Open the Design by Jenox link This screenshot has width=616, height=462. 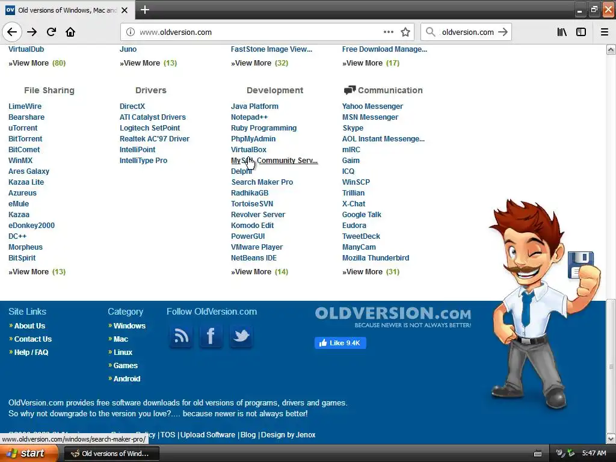[288, 435]
